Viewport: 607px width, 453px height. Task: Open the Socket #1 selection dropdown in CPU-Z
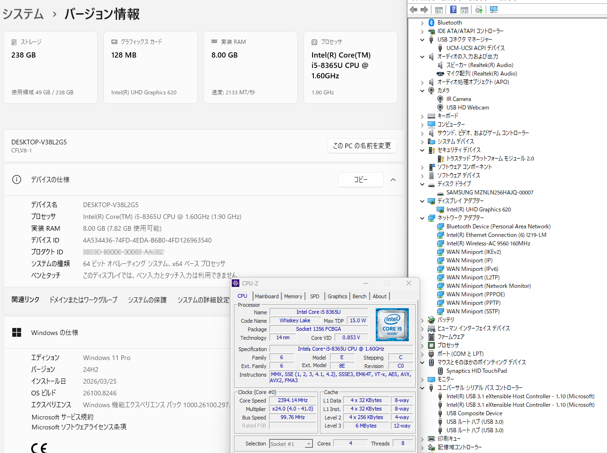coord(309,444)
